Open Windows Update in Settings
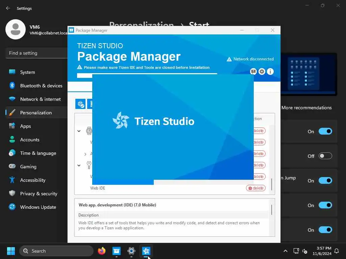The height and width of the screenshot is (259, 346). (36, 207)
